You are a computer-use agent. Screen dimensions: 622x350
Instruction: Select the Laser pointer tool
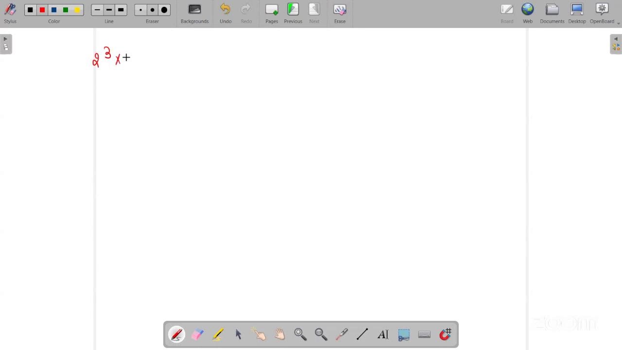coord(342,334)
